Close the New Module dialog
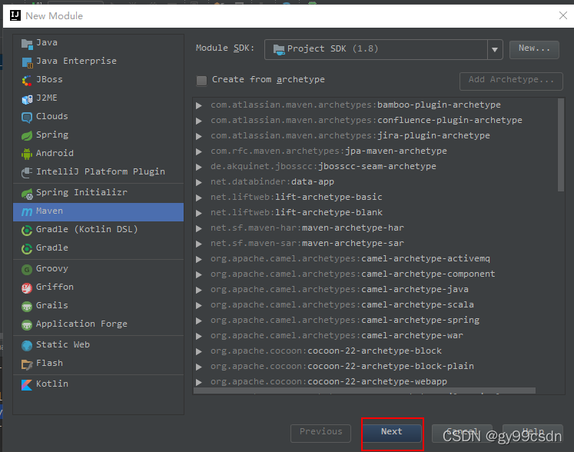Viewport: 574px width, 452px height. (x=563, y=15)
